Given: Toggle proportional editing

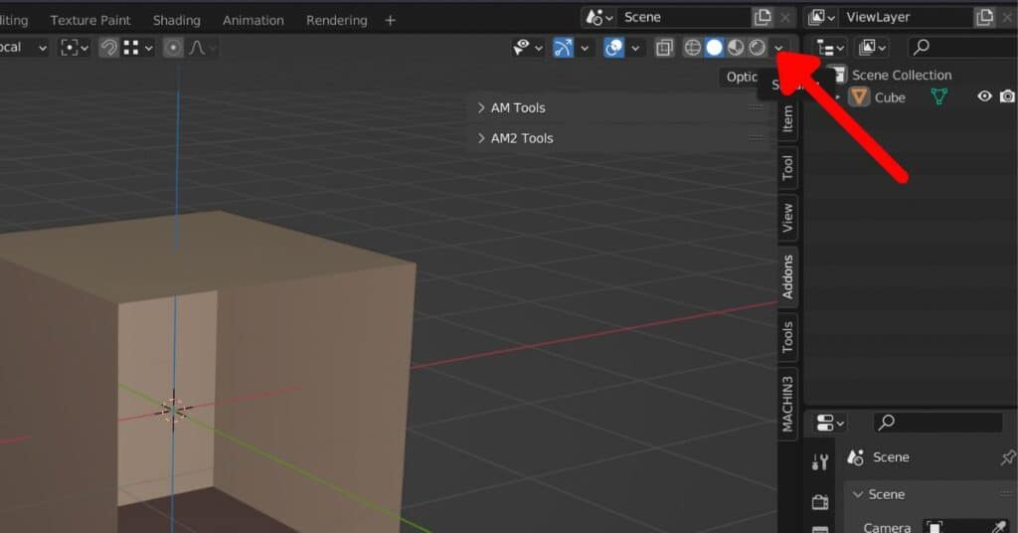Looking at the screenshot, I should pos(173,48).
